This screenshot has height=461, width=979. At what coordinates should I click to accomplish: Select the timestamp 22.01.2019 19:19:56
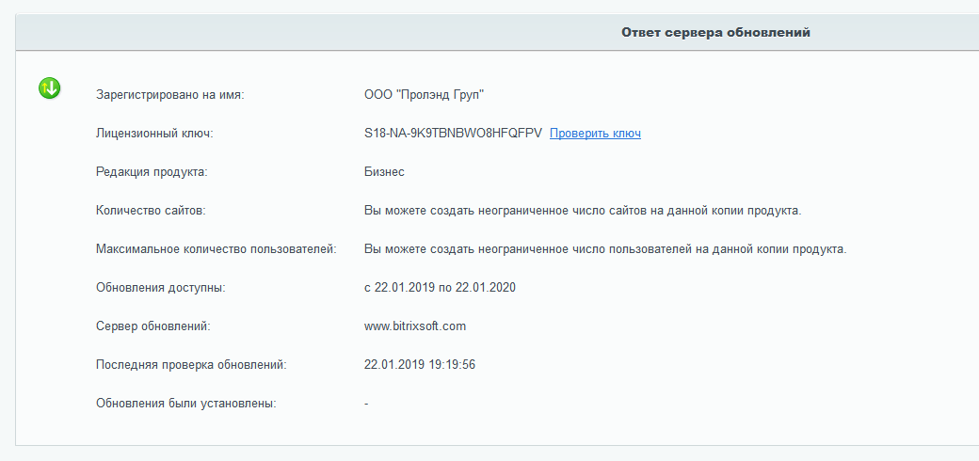pos(419,365)
